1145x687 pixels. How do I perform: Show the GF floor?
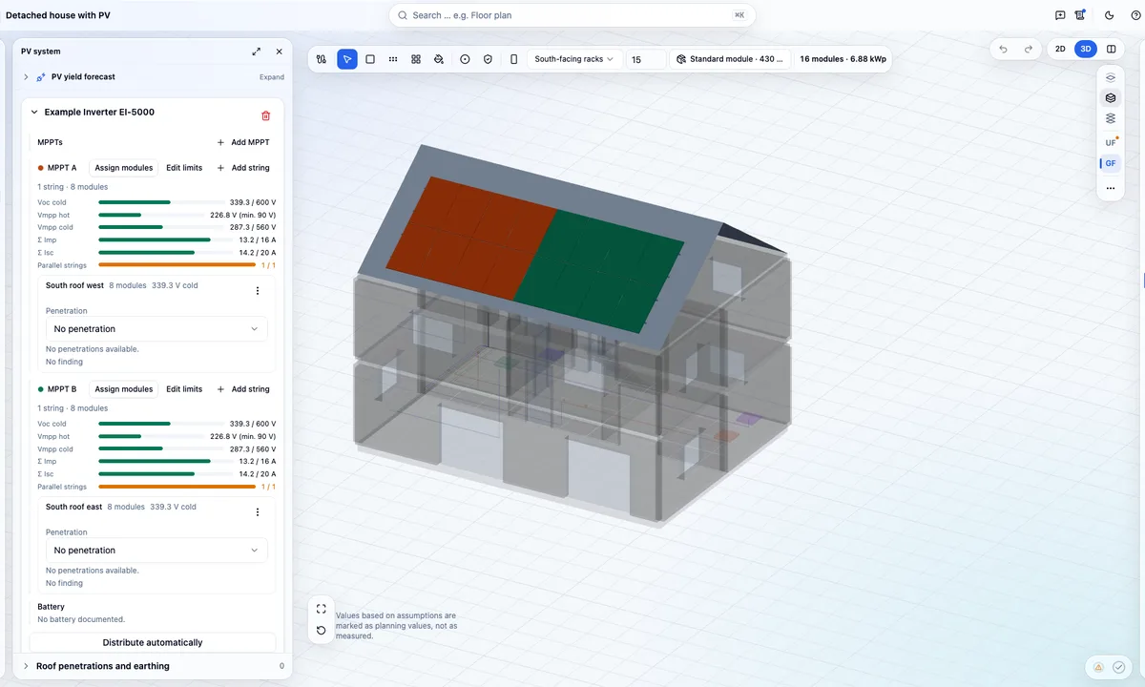coord(1111,163)
